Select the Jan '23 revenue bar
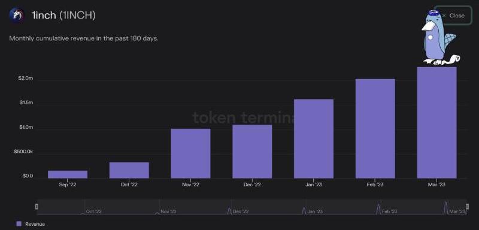 [314, 139]
